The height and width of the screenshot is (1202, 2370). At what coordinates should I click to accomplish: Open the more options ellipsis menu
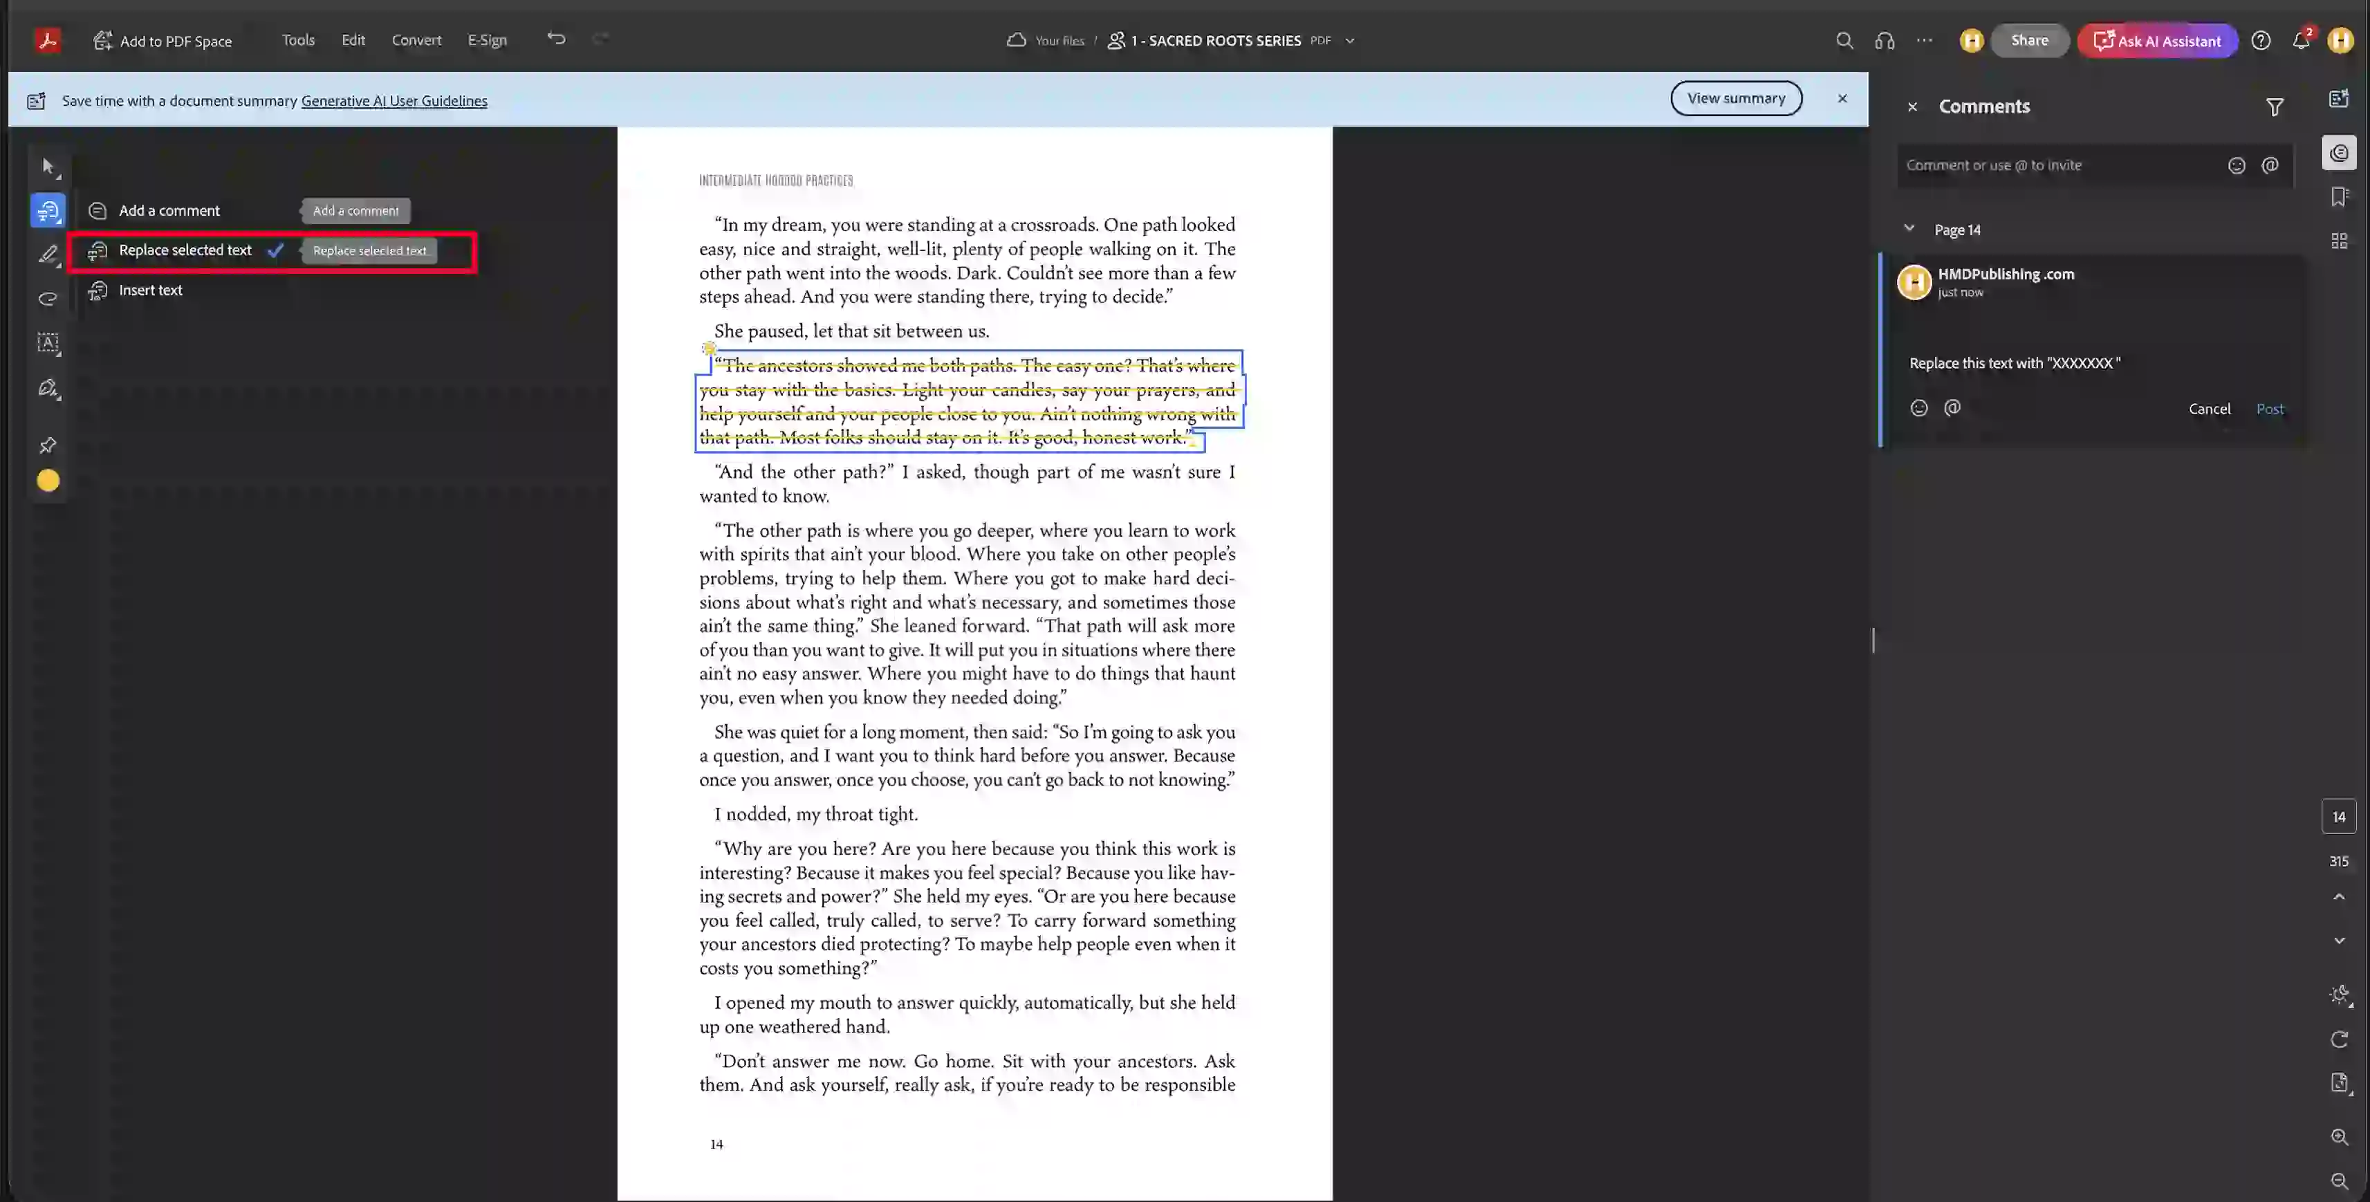pyautogui.click(x=1924, y=41)
